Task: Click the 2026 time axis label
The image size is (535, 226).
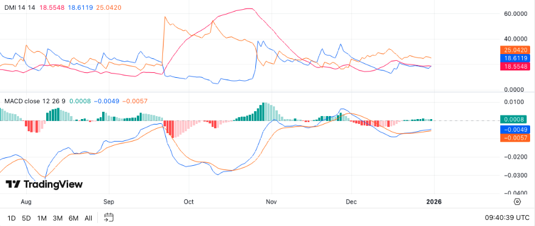Action: (x=434, y=202)
